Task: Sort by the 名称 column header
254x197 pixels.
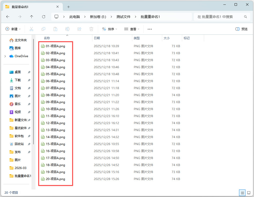Action: click(x=47, y=38)
